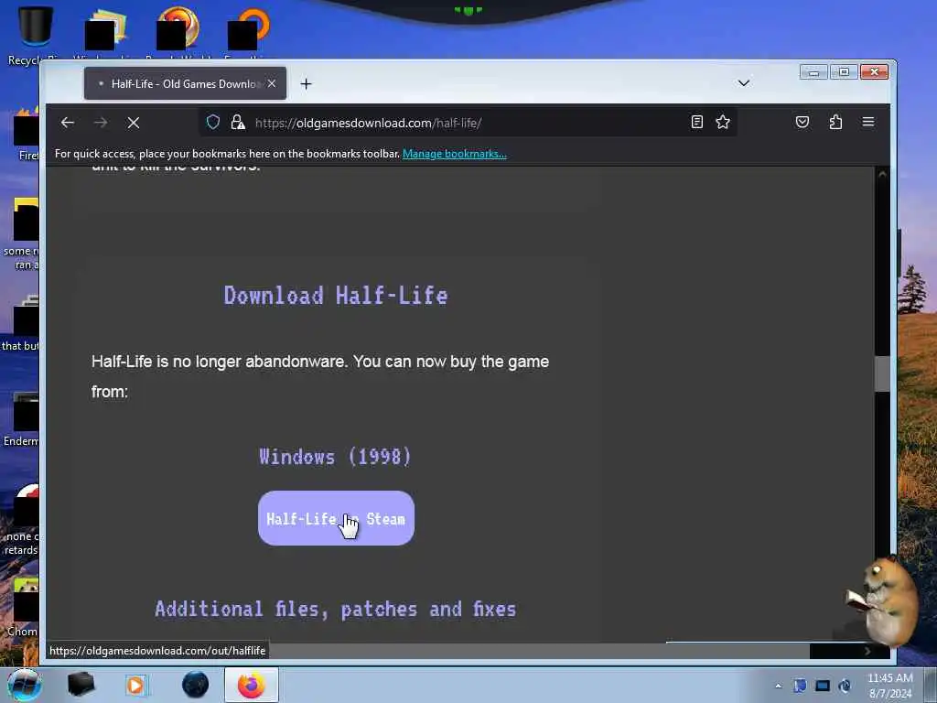
Task: Click Half-Life on Steam button
Action: [336, 518]
